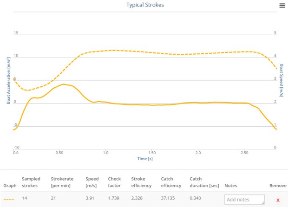
Task: Click the 1.739 check factor value
Action: coord(114,198)
